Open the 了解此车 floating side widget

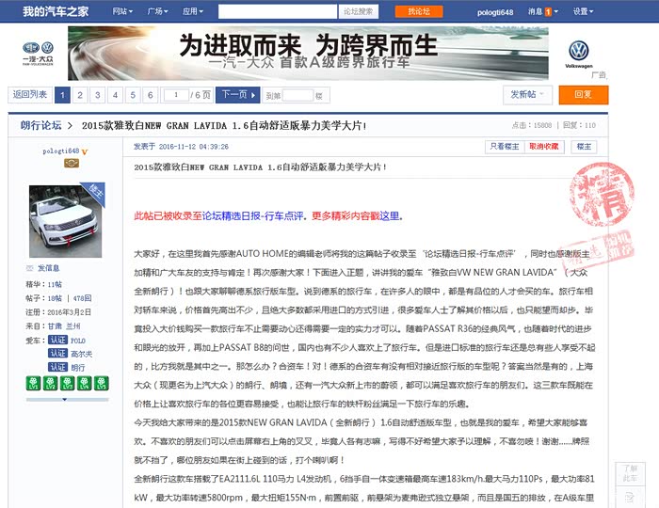(630, 473)
